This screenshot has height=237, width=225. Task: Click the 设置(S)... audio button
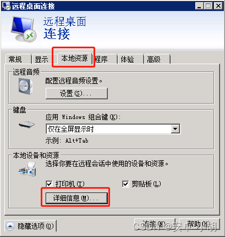[76, 93]
